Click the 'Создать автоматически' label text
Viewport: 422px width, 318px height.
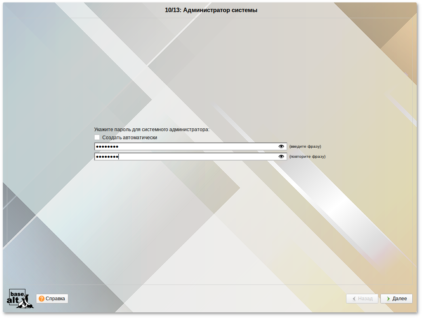[129, 138]
